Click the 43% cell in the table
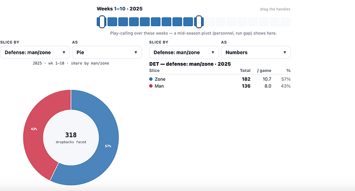Screen dimensions: 355x191 pyautogui.click(x=286, y=86)
